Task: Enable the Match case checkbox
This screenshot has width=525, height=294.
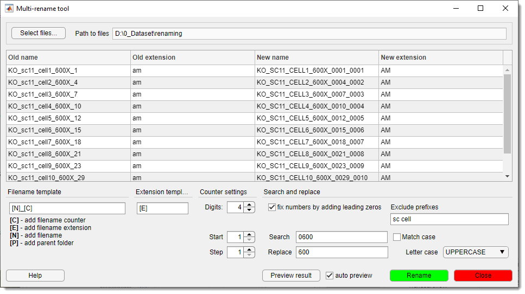Action: tap(397, 237)
